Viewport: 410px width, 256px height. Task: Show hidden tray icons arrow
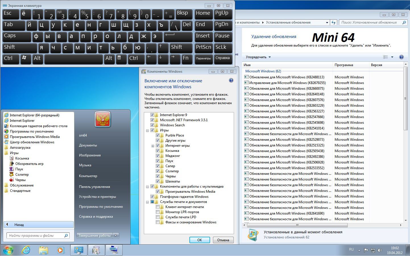point(359,250)
